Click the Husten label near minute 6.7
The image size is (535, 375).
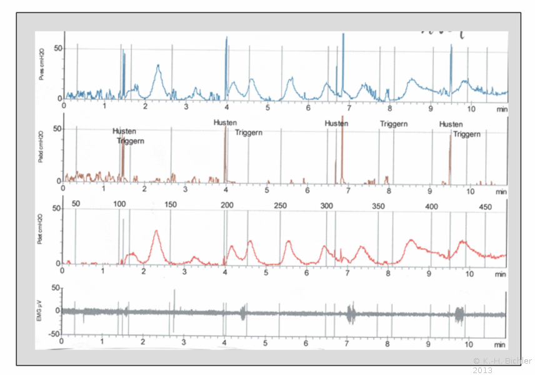coord(336,124)
